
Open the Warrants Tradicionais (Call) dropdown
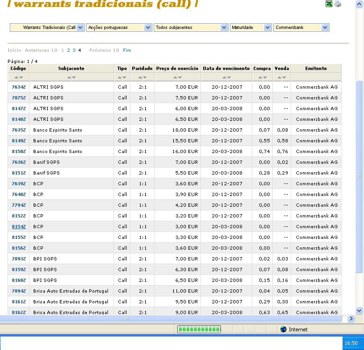80,28
